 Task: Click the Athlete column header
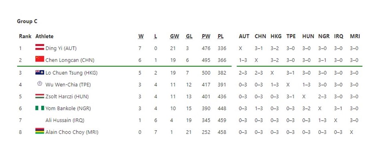[x=44, y=36]
